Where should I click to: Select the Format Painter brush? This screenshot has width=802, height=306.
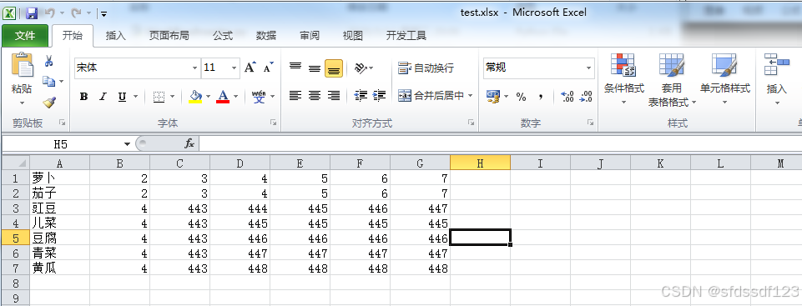[49, 103]
